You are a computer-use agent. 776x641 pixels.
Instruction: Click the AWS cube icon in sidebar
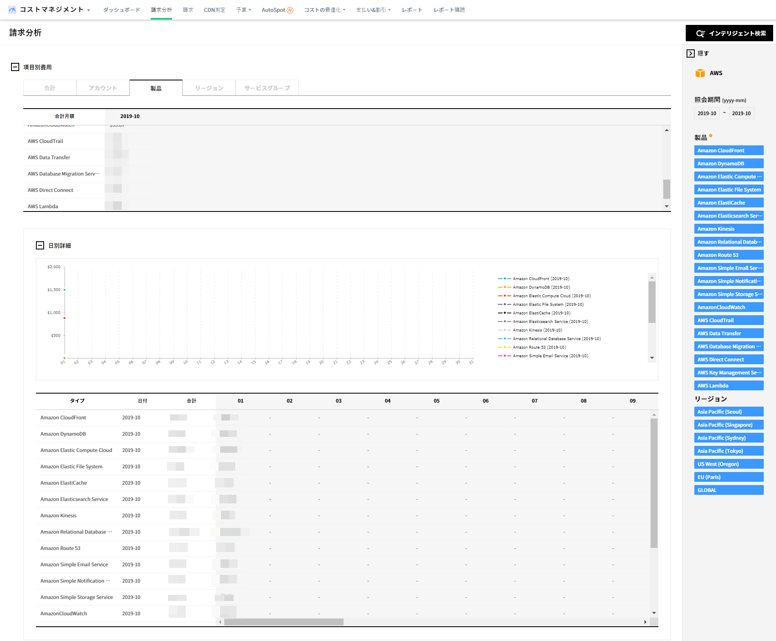click(x=700, y=73)
